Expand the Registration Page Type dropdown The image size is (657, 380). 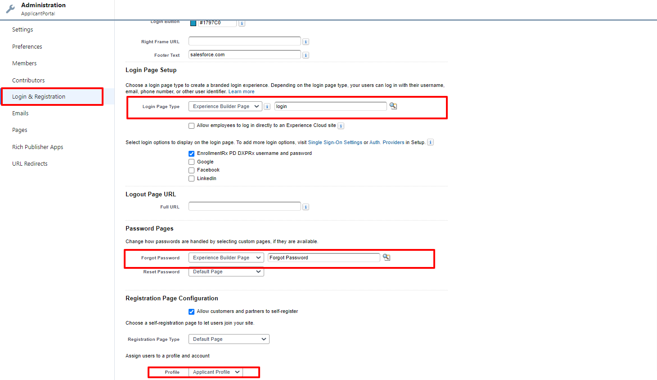[229, 339]
